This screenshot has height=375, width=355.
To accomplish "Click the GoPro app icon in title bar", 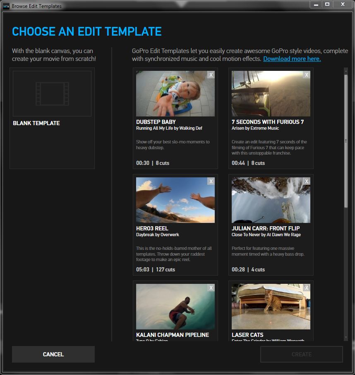I will point(6,6).
